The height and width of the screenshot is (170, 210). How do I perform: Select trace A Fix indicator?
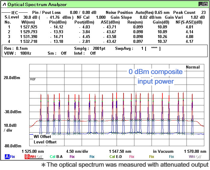click(x=10, y=157)
